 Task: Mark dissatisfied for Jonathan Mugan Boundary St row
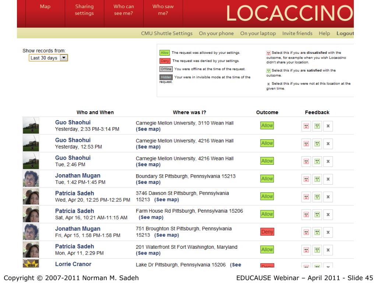tap(306, 179)
